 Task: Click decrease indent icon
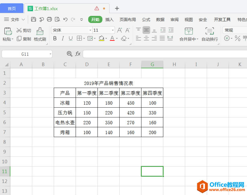pyautogui.click(x=163, y=30)
